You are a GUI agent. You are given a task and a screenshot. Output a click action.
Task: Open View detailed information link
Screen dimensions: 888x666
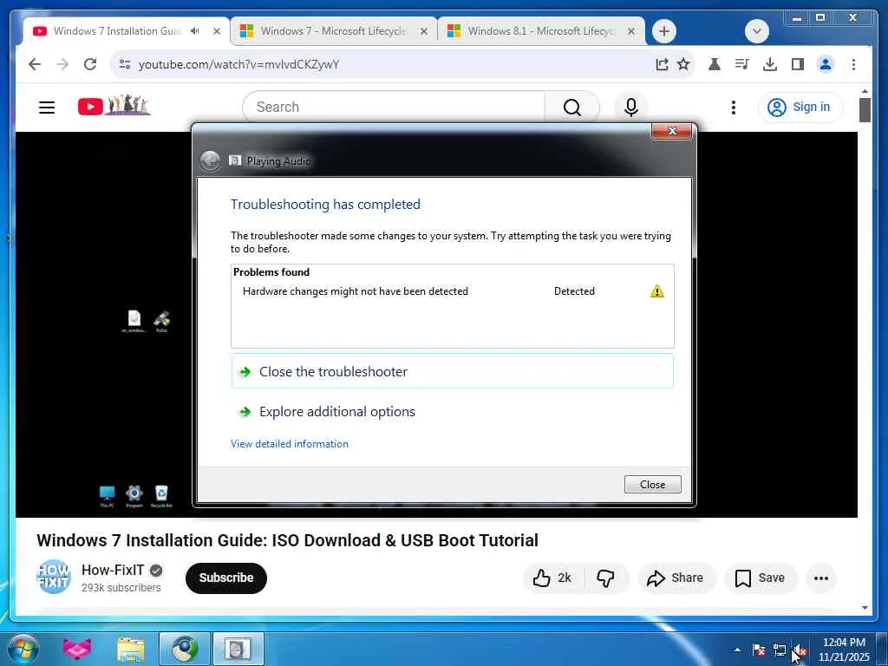[290, 444]
